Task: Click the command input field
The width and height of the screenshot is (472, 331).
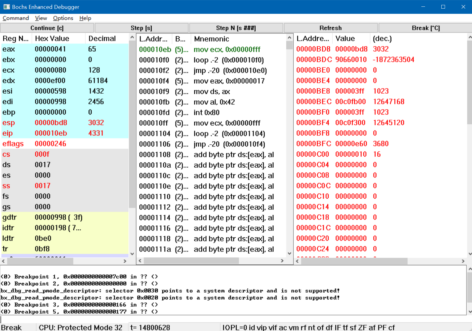Action: [x=236, y=319]
